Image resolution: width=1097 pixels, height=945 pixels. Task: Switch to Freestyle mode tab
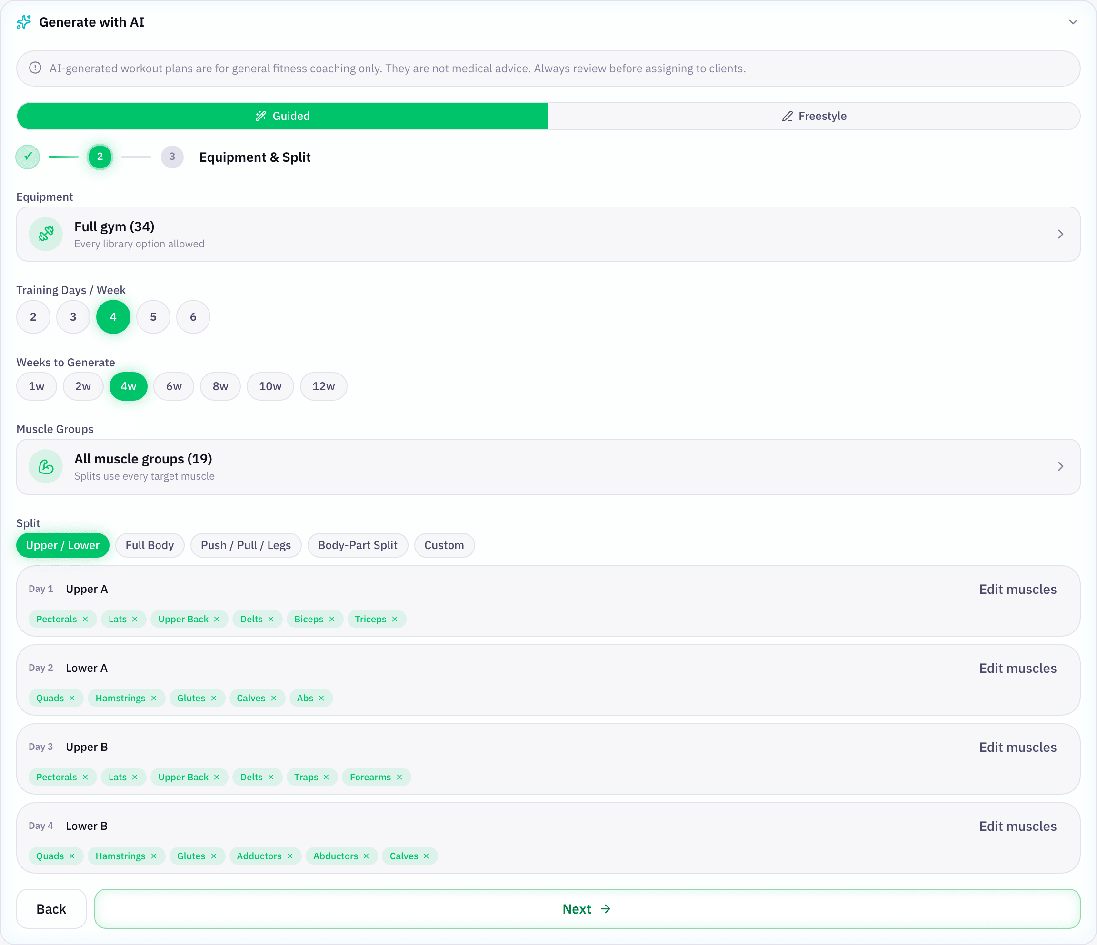tap(814, 116)
